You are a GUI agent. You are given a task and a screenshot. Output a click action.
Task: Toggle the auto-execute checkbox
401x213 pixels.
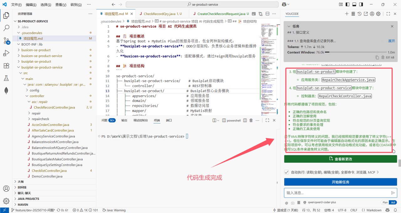pos(286,172)
